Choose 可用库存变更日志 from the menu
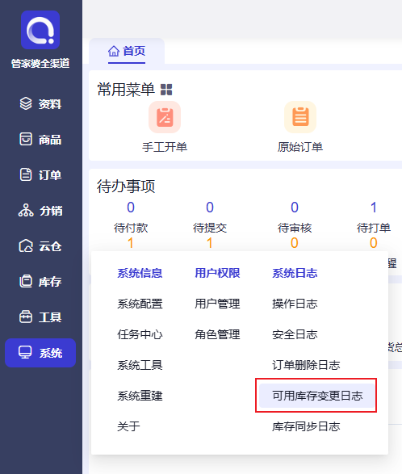The height and width of the screenshot is (474, 402). click(317, 396)
